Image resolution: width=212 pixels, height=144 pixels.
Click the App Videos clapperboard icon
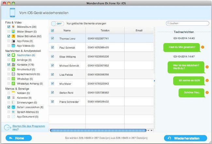coord(13,46)
